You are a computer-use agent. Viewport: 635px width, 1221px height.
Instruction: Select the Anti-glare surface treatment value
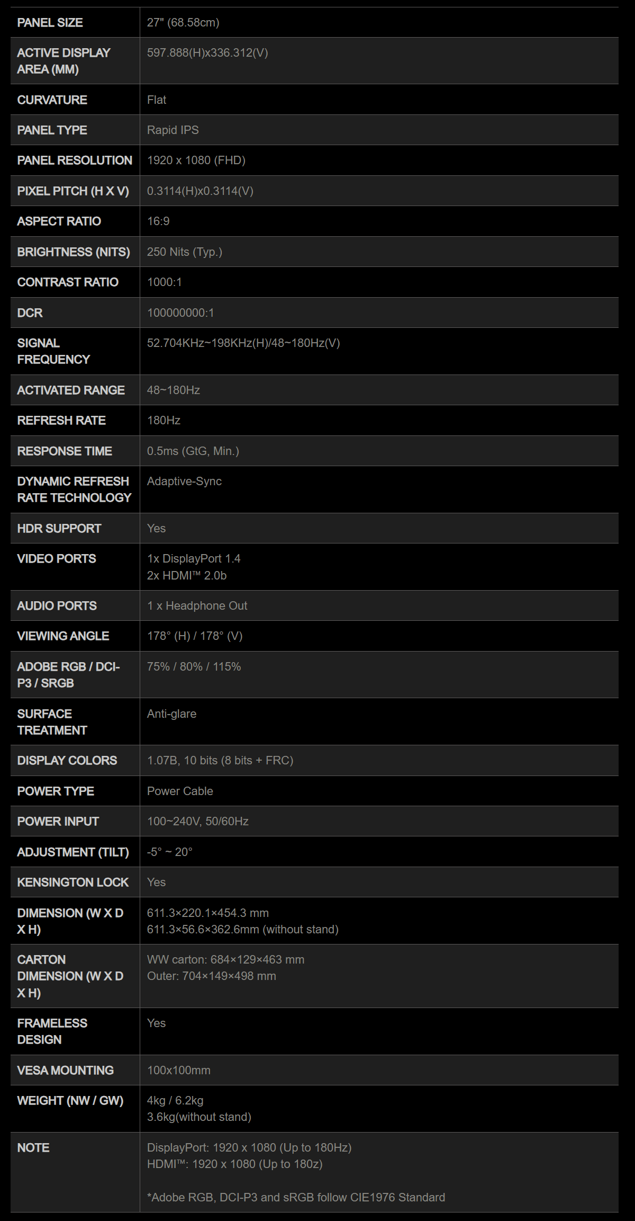(171, 714)
